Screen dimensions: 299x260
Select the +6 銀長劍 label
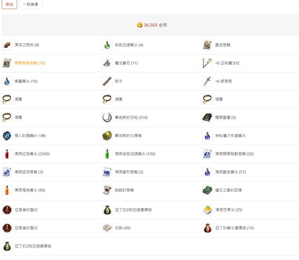(224, 81)
